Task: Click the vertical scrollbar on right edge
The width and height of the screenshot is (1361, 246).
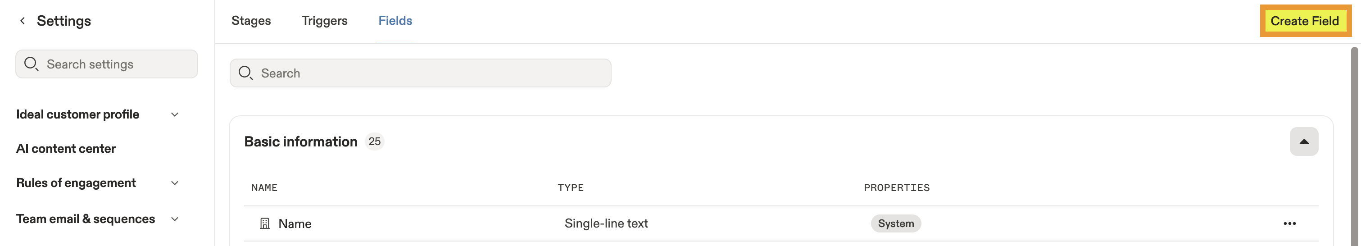Action: pyautogui.click(x=1355, y=146)
